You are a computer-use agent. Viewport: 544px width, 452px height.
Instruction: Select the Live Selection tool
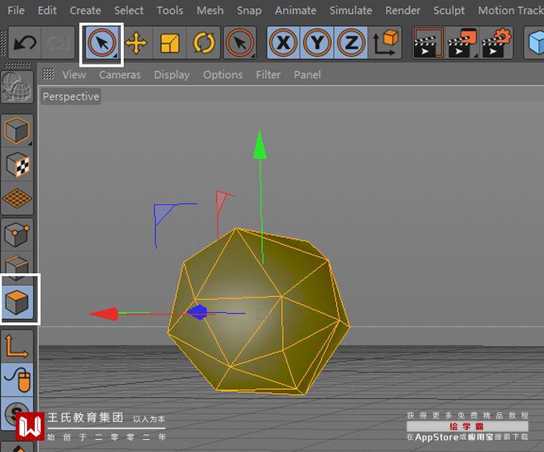coord(102,43)
